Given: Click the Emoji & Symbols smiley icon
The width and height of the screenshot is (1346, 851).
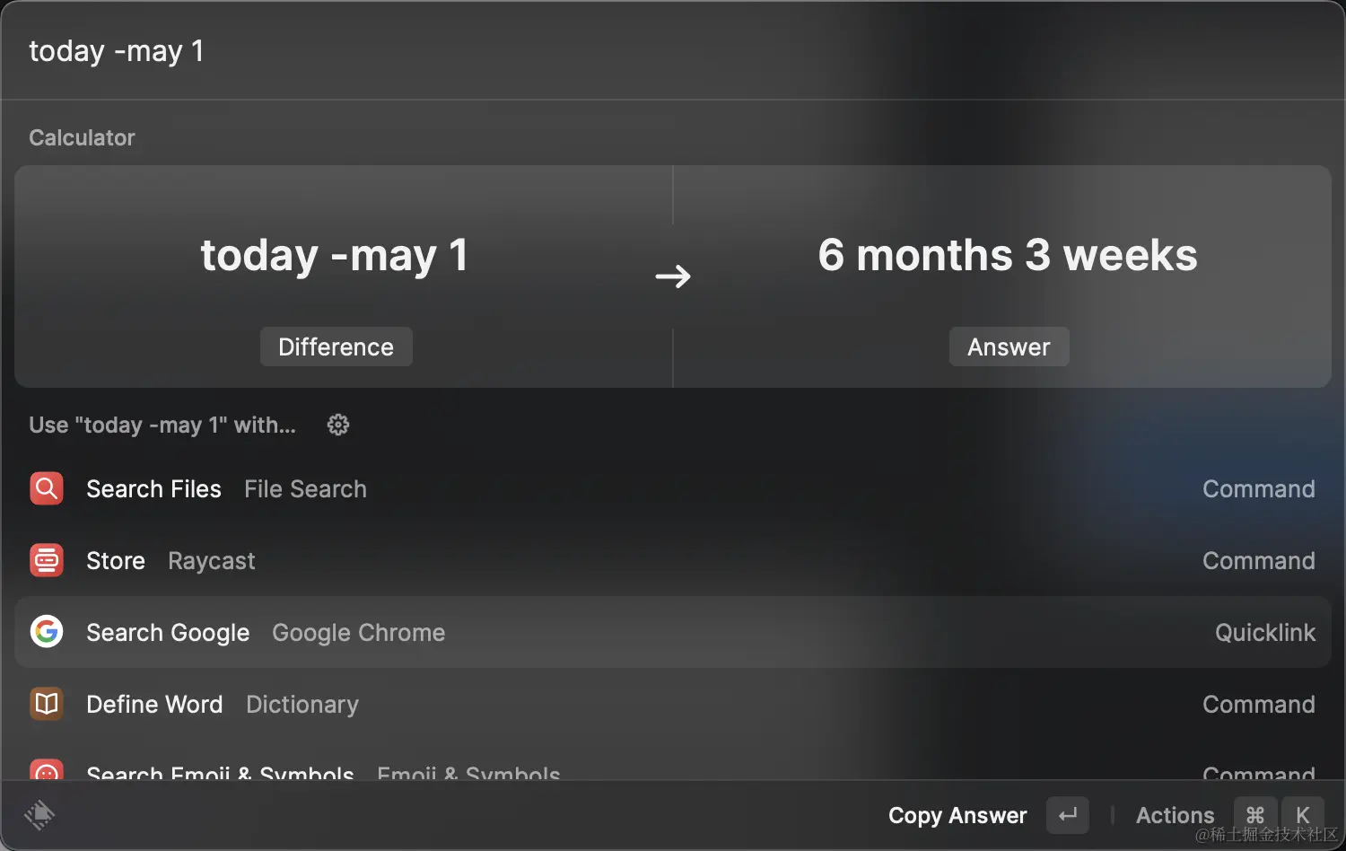Looking at the screenshot, I should tap(47, 770).
